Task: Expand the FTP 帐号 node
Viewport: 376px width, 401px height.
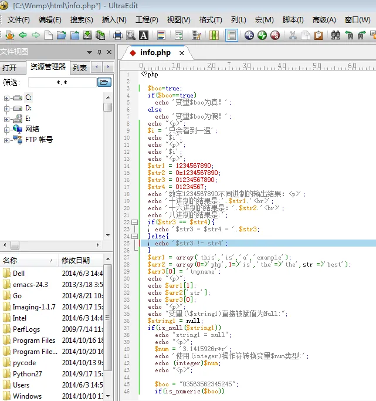Action: click(6, 140)
